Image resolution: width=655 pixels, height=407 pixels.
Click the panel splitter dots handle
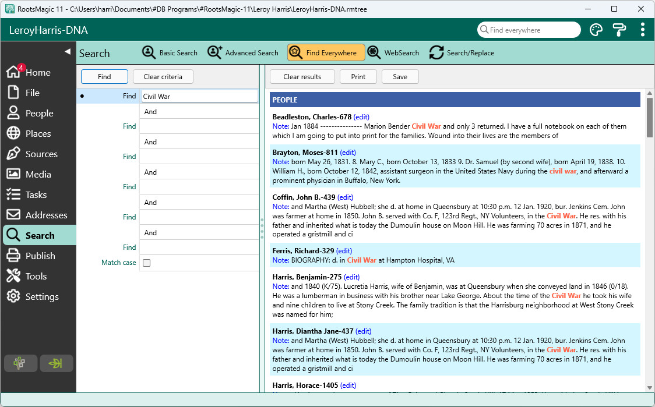(262, 228)
